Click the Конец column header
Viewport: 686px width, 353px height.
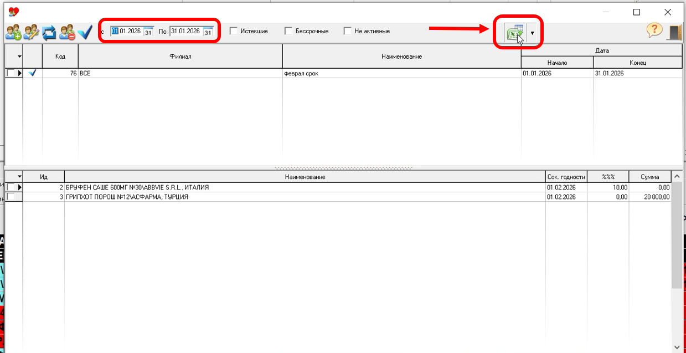638,63
